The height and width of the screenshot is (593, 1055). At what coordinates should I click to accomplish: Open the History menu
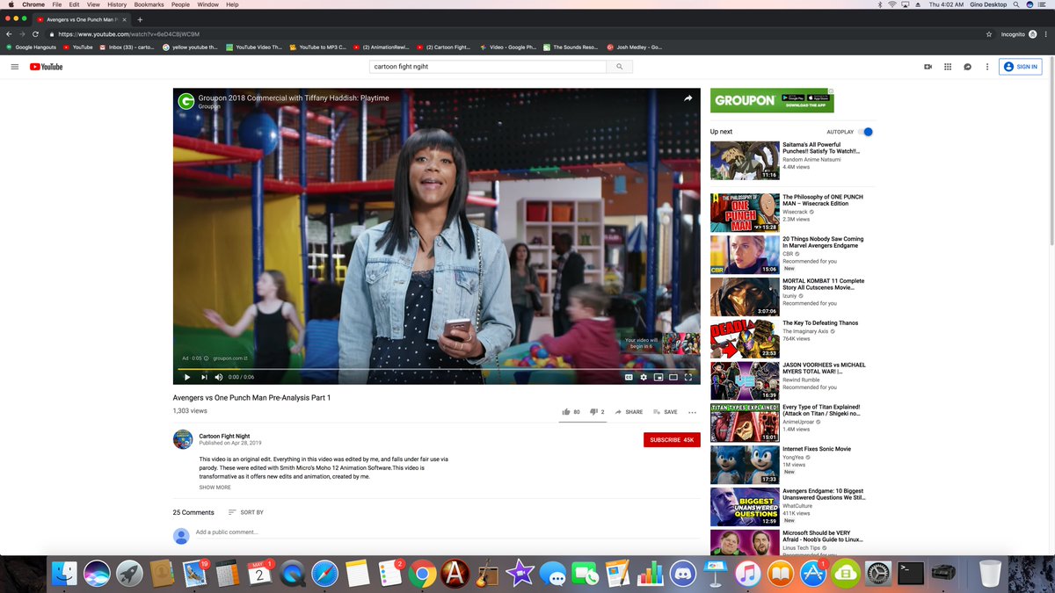pos(117,4)
